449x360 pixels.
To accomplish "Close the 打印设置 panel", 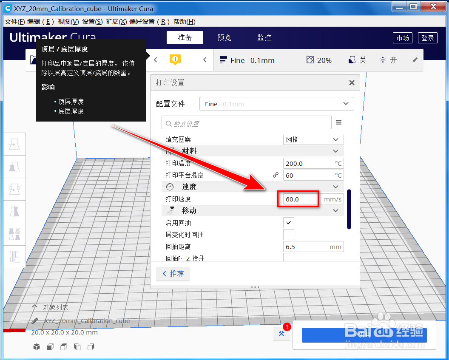I will pos(352,83).
